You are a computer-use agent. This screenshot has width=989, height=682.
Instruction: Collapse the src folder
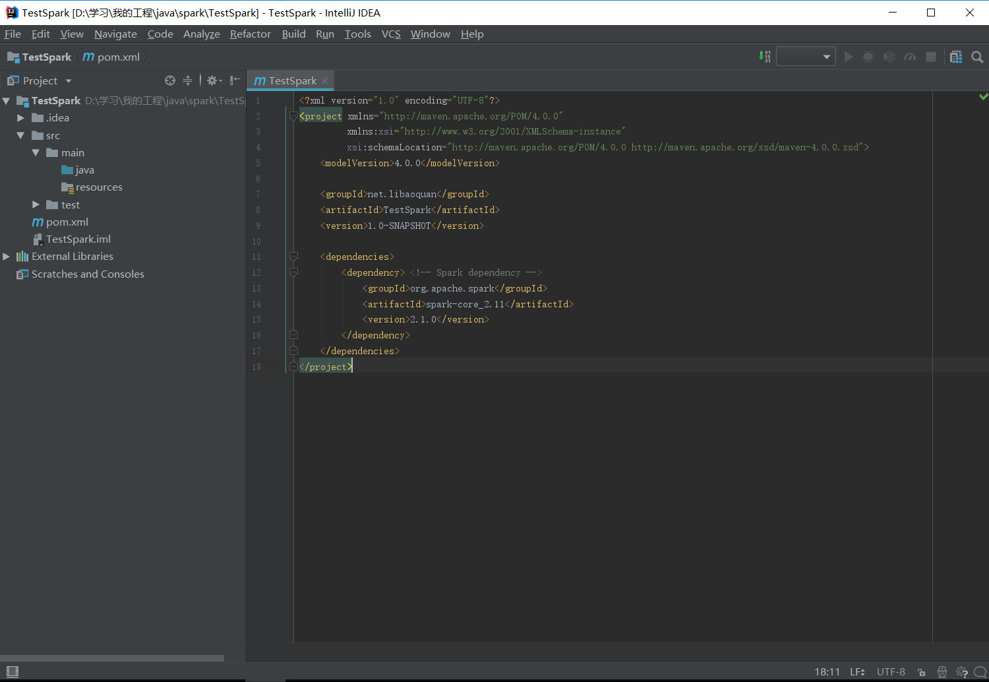click(20, 135)
